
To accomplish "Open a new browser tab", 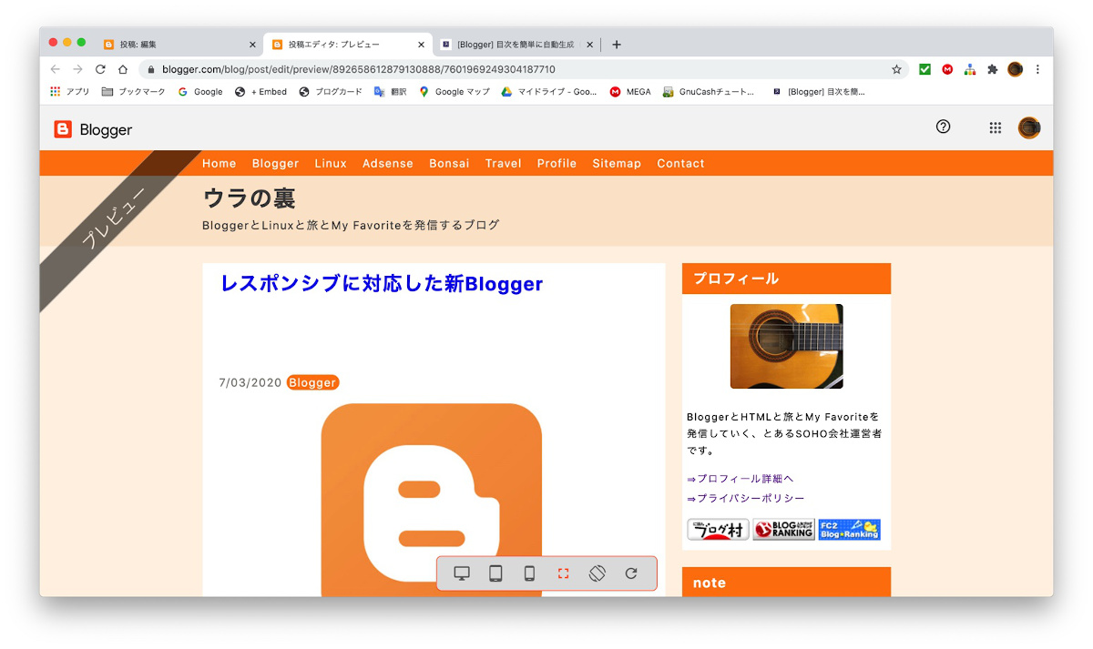I will (617, 44).
